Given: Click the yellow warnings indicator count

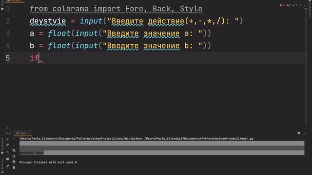Looking at the screenshot, I should pyautogui.click(x=289, y=5).
